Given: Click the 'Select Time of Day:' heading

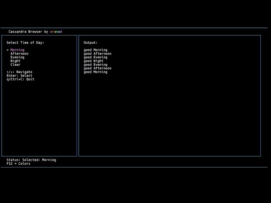Looking at the screenshot, I should pyautogui.click(x=25, y=43).
